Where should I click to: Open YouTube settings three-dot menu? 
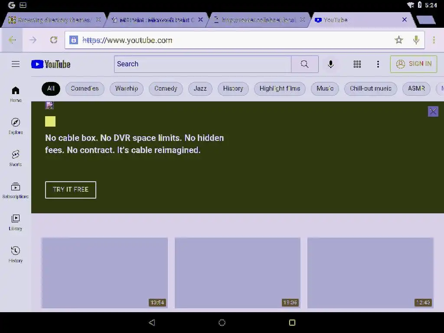pos(378,64)
